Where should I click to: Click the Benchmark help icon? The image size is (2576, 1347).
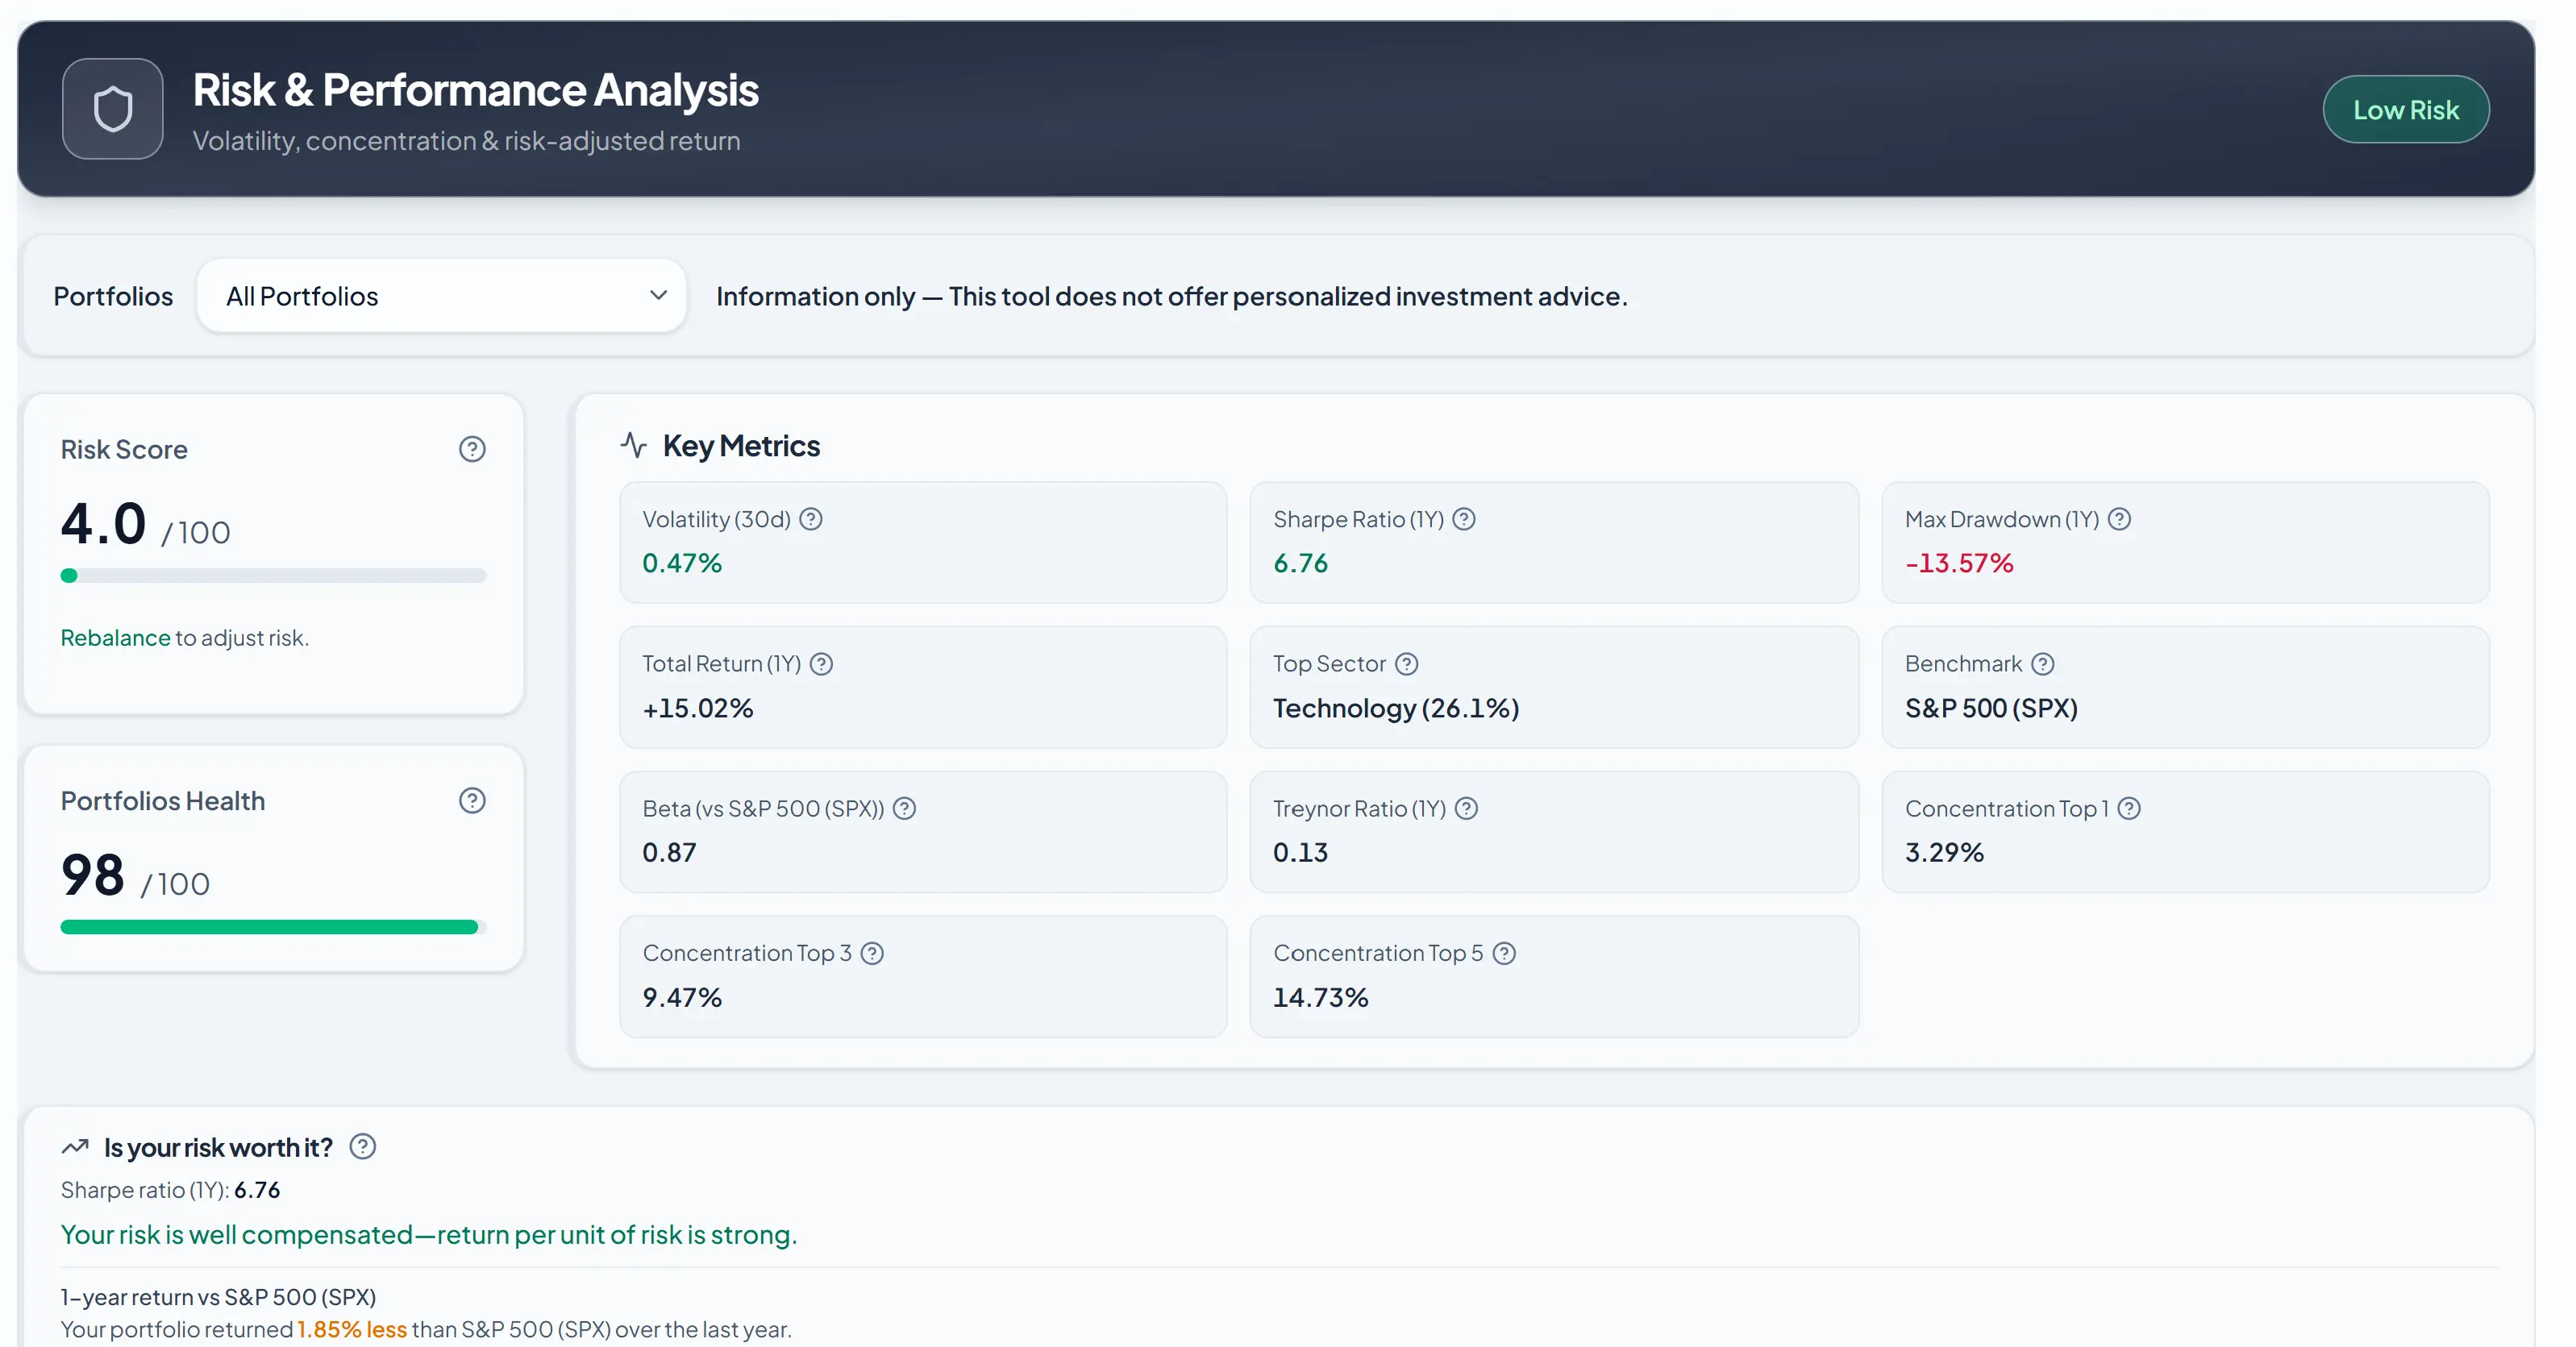2043,663
